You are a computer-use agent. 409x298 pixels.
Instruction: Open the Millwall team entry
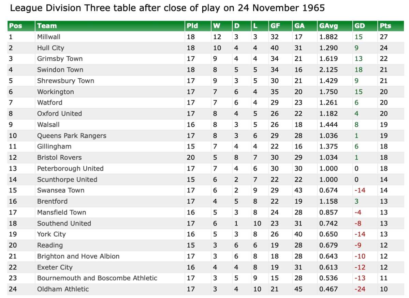[x=49, y=37]
